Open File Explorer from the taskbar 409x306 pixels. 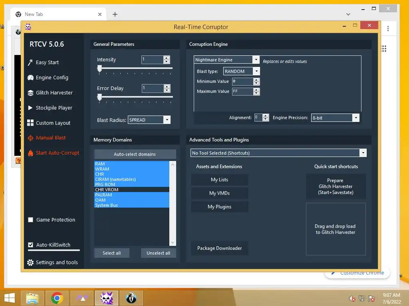pyautogui.click(x=32, y=298)
